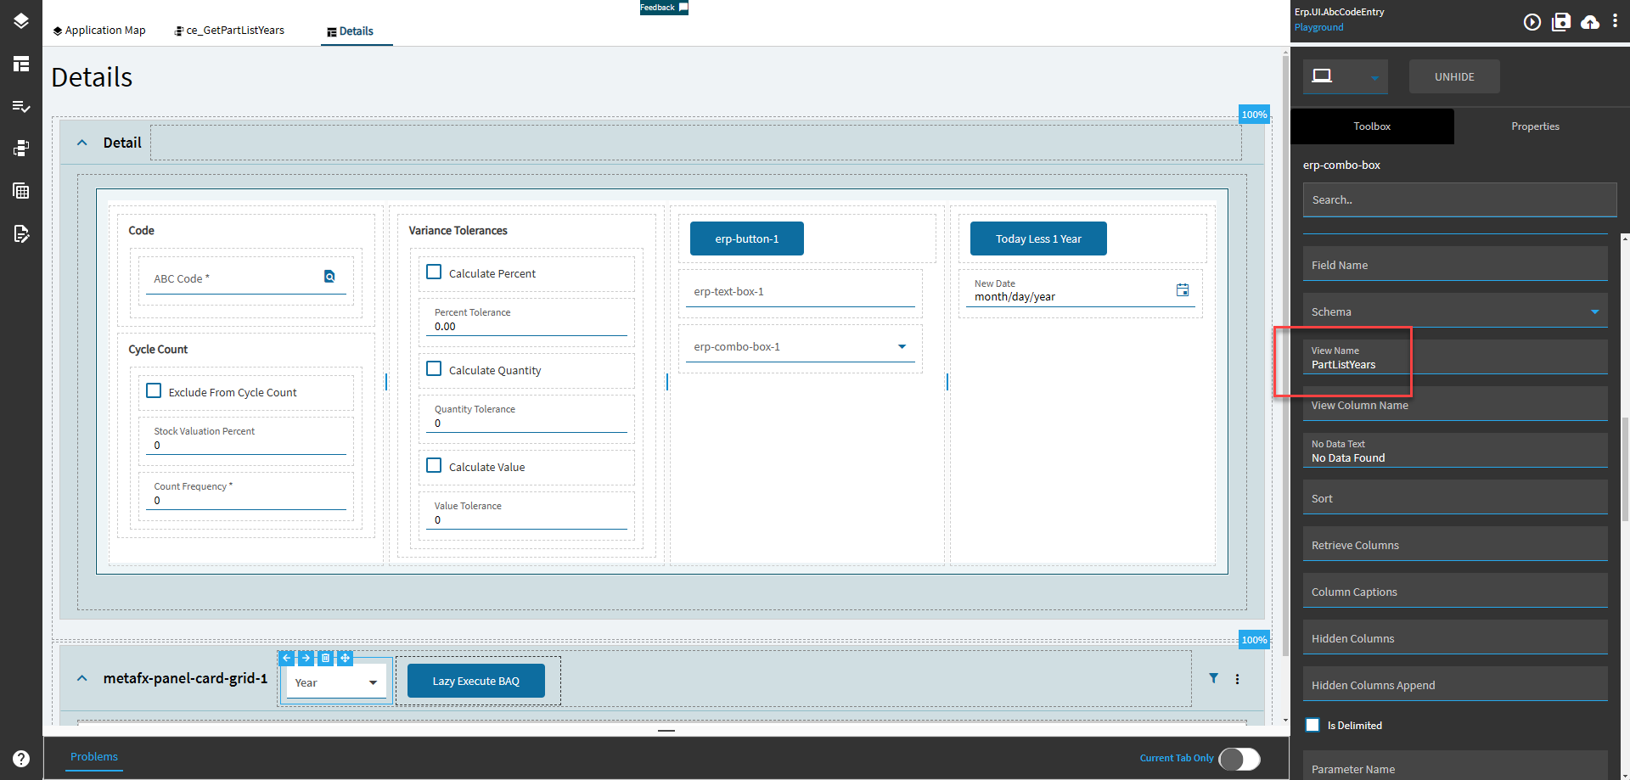Screen dimensions: 1630x780
Task: Open the Schema dropdown
Action: [1594, 311]
